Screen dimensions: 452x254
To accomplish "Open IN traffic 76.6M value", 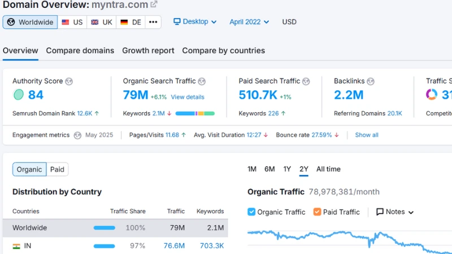I will (174, 246).
